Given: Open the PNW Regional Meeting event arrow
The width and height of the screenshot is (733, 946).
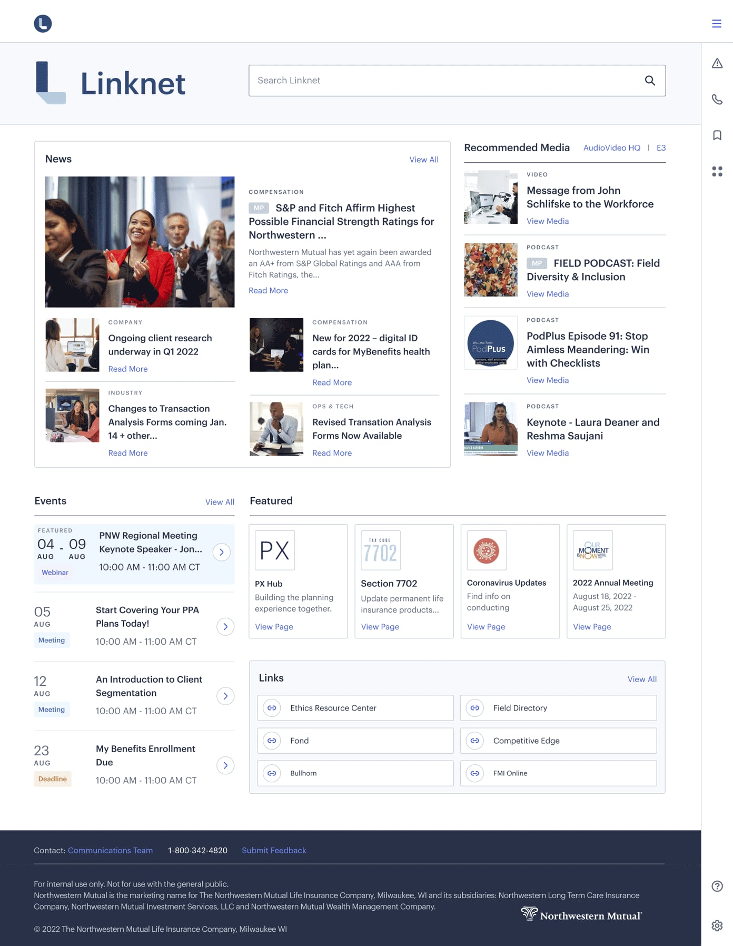Looking at the screenshot, I should (x=222, y=552).
